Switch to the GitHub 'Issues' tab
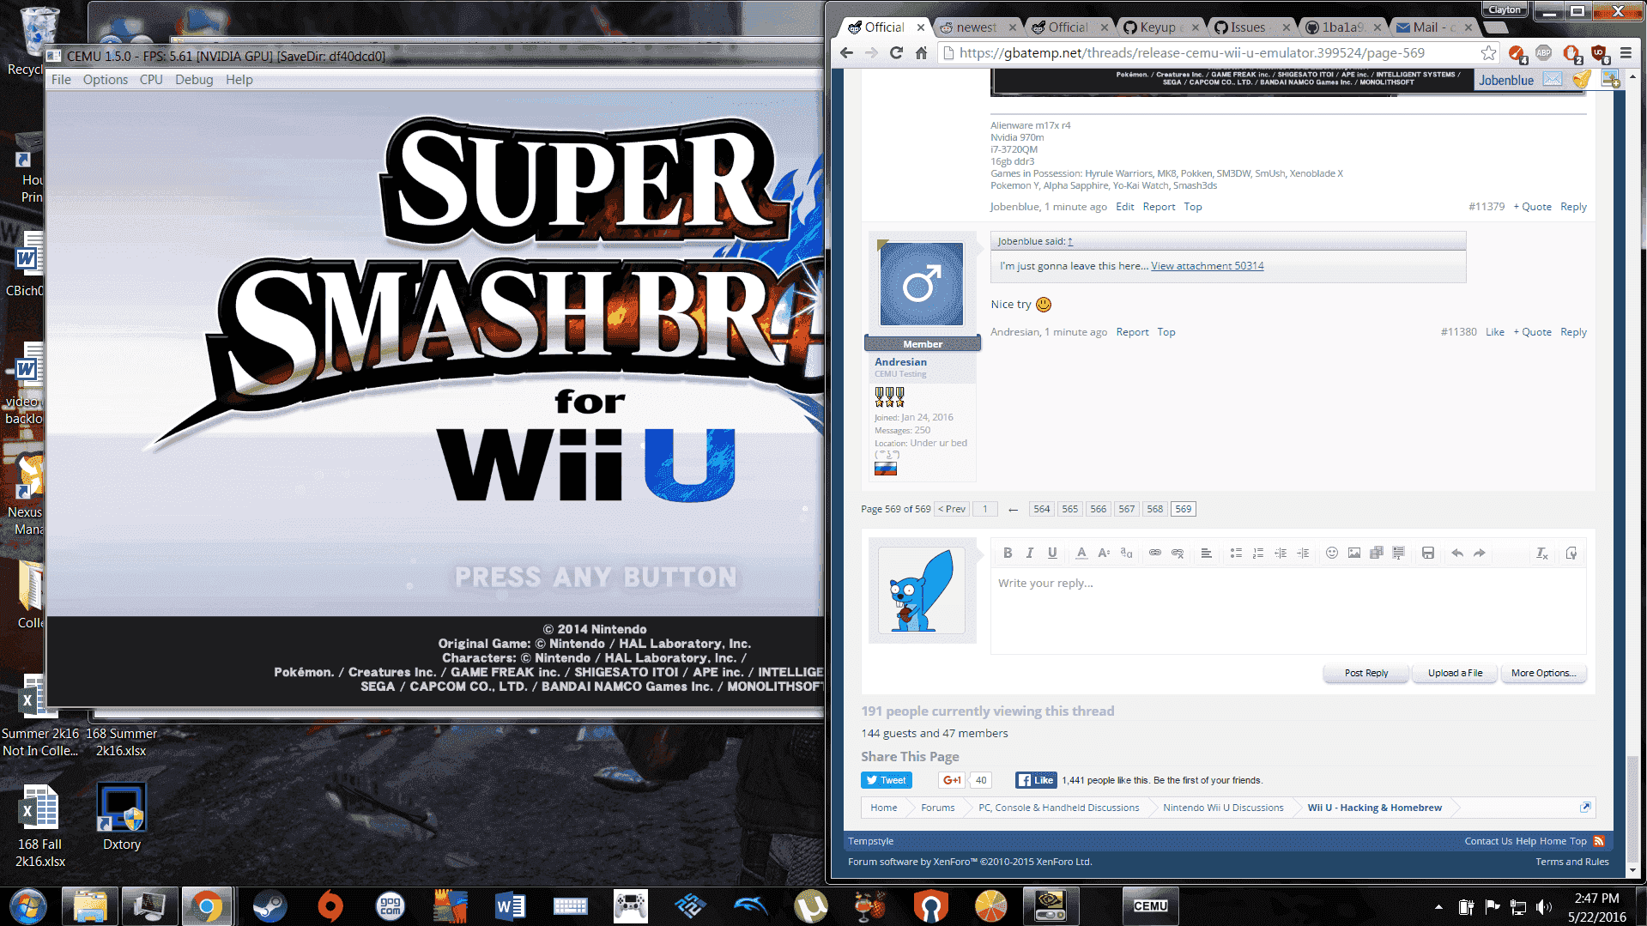The height and width of the screenshot is (926, 1647). [1248, 27]
